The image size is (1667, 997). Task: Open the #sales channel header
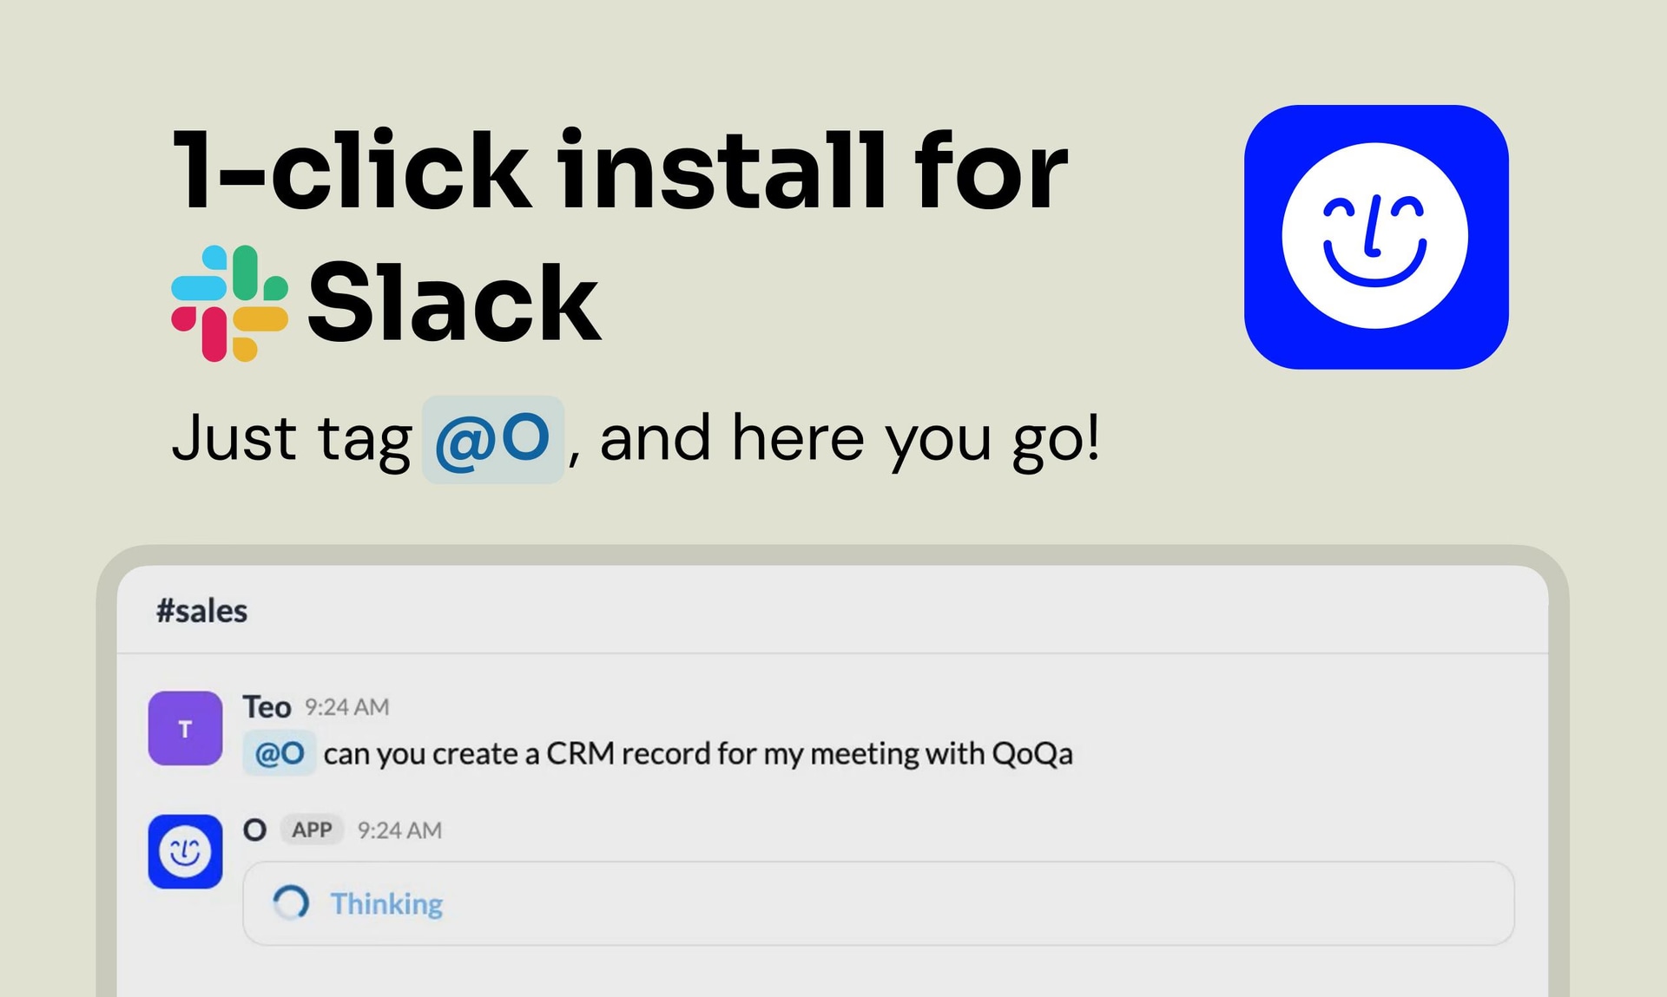click(x=201, y=611)
